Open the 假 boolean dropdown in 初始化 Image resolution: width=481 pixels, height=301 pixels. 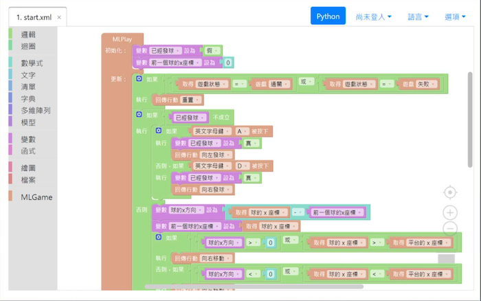214,50
